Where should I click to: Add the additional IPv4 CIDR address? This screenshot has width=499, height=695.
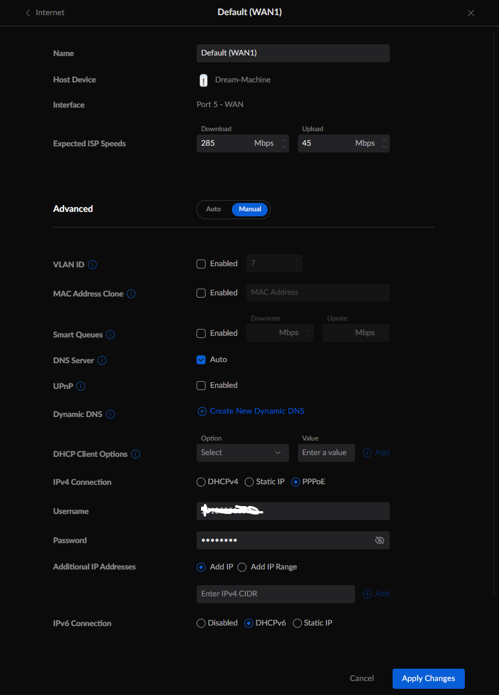(376, 594)
